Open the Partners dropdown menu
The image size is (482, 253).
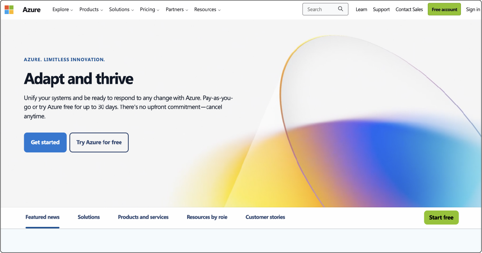pos(177,9)
